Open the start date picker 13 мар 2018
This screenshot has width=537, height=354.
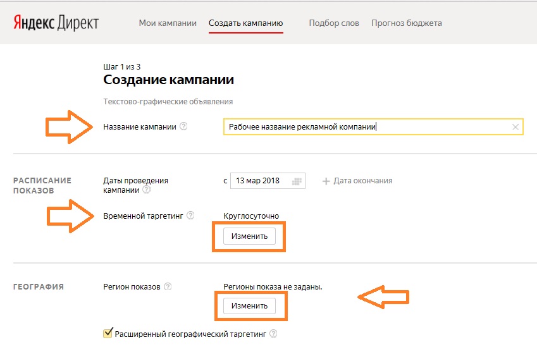(268, 181)
